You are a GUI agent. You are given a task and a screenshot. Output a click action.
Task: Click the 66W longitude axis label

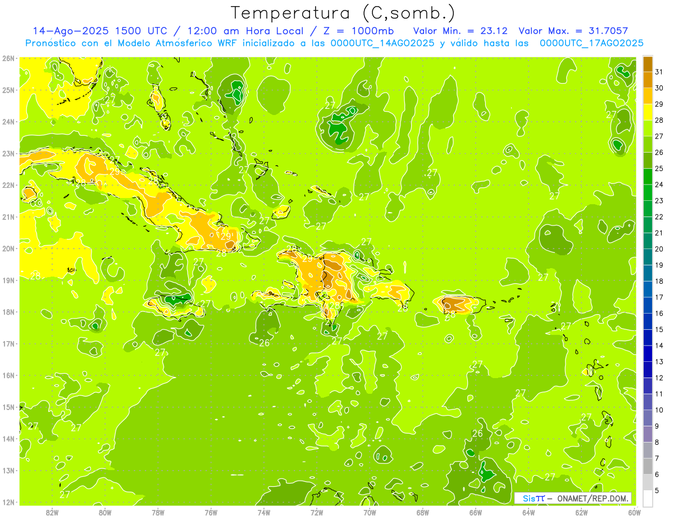click(x=475, y=512)
